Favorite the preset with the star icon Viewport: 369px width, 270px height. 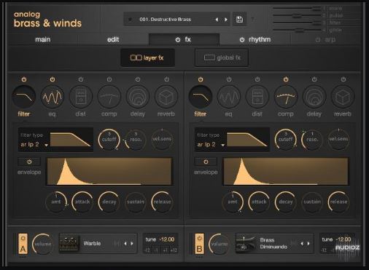point(130,20)
